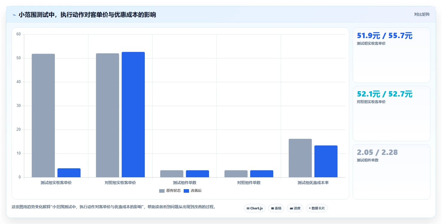Click the lightning icon beside the chart title
The image size is (442, 224).
click(x=14, y=15)
